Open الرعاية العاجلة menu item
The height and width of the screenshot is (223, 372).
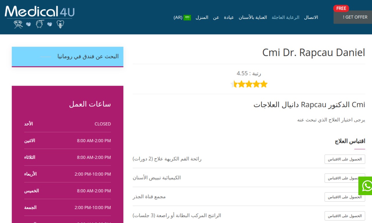(285, 17)
